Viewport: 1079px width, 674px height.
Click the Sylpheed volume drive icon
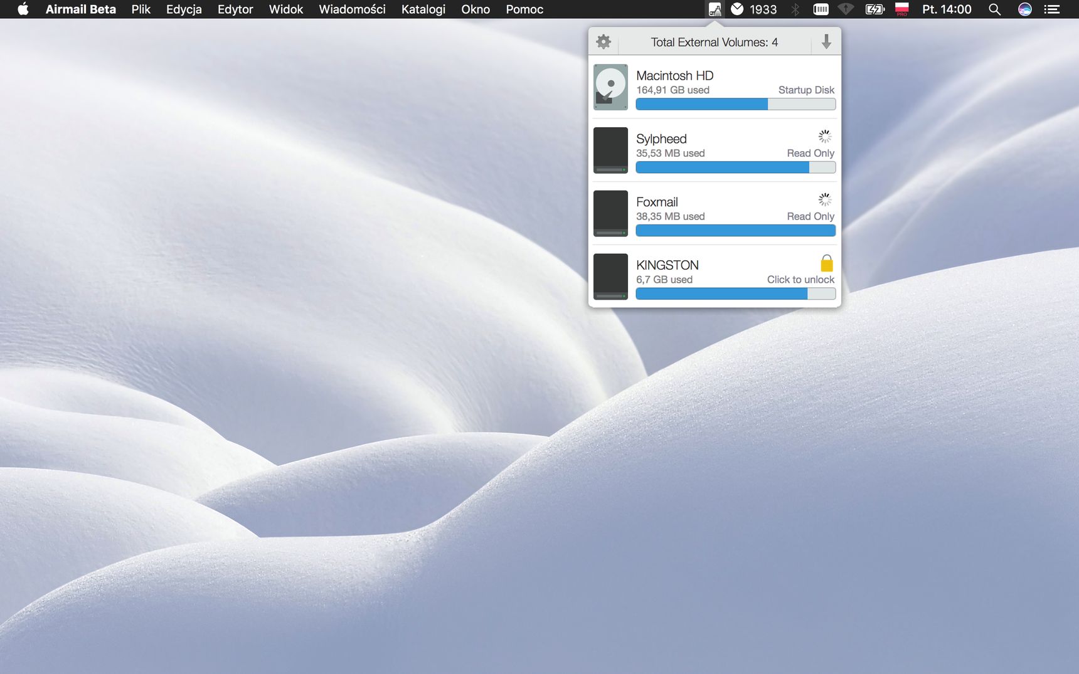pos(610,150)
